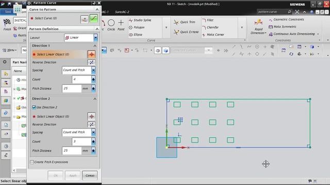Click the Finish sketch flag icon

coord(7,22)
